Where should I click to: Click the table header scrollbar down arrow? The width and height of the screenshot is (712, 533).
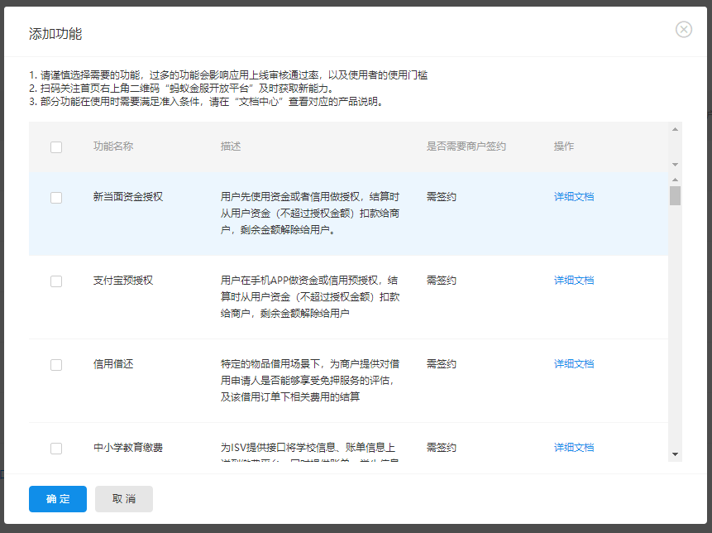(x=675, y=165)
